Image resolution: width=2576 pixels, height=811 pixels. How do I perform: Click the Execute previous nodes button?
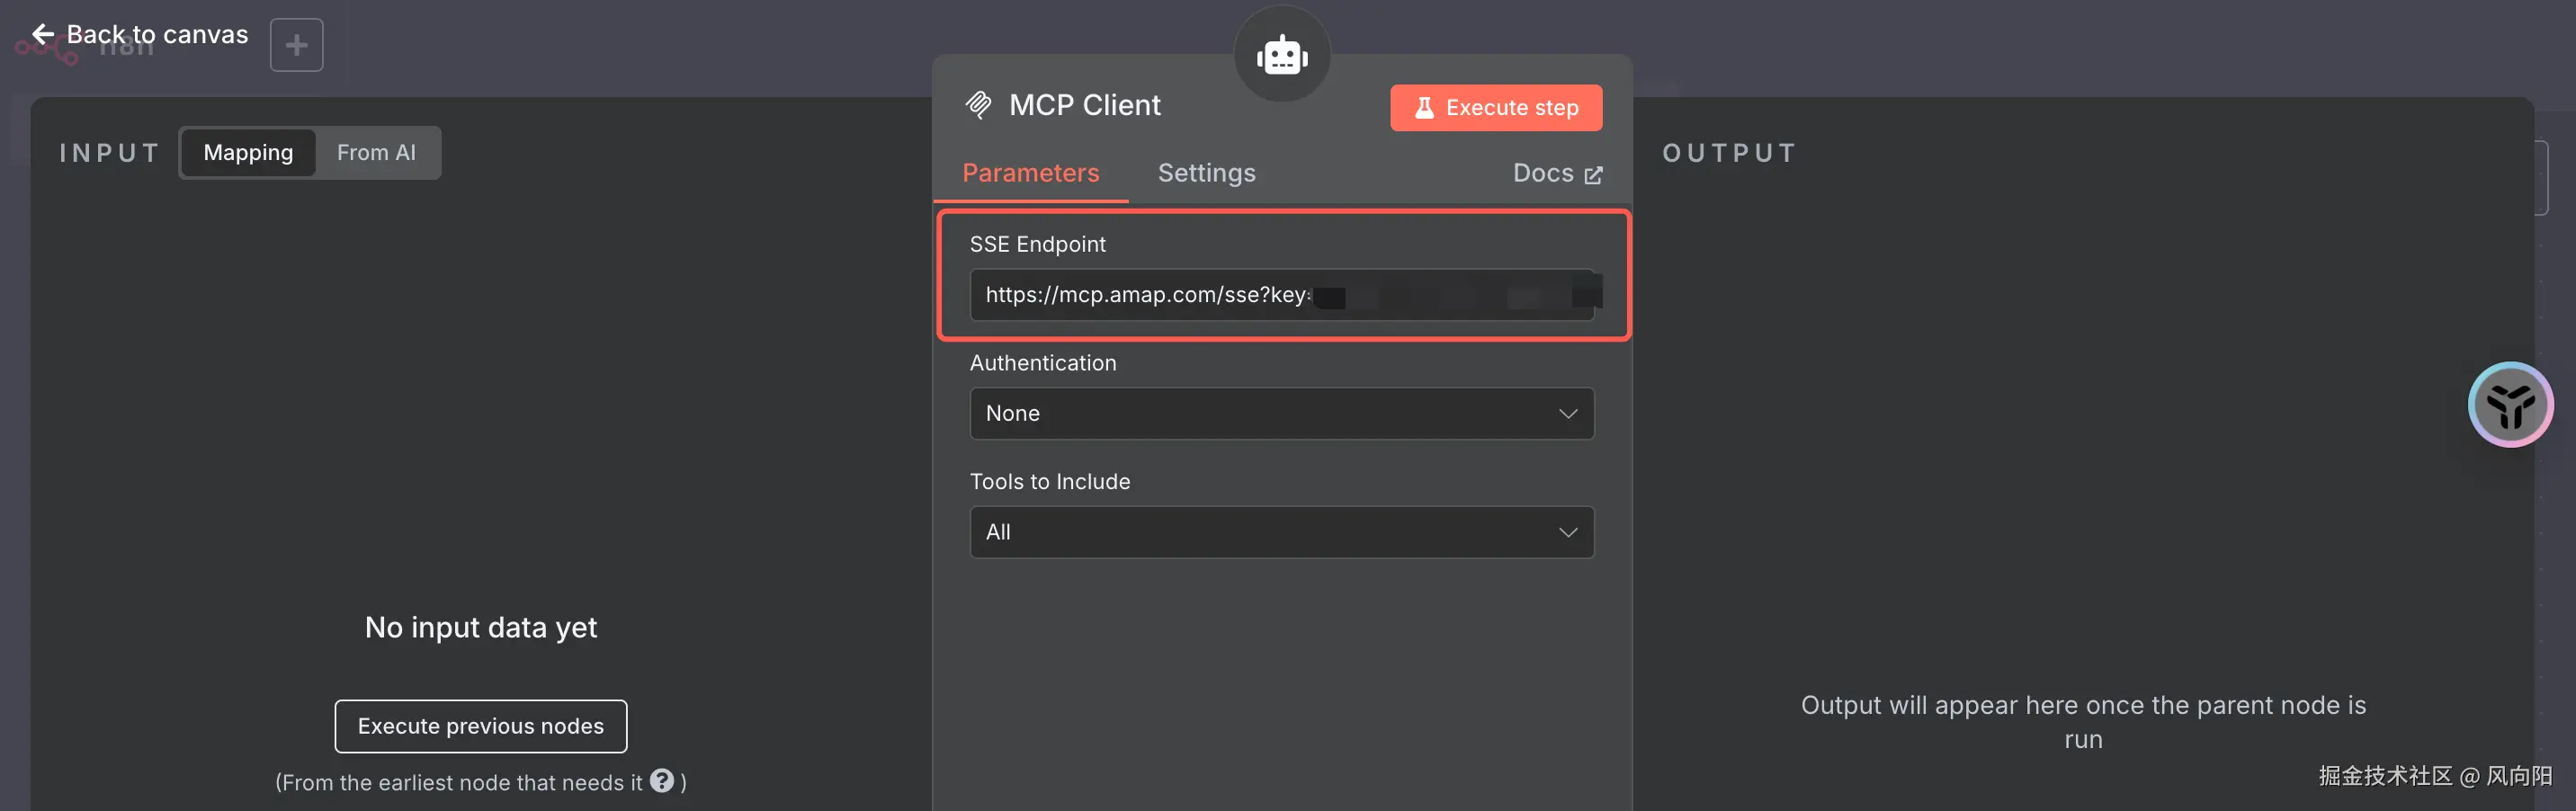481,726
